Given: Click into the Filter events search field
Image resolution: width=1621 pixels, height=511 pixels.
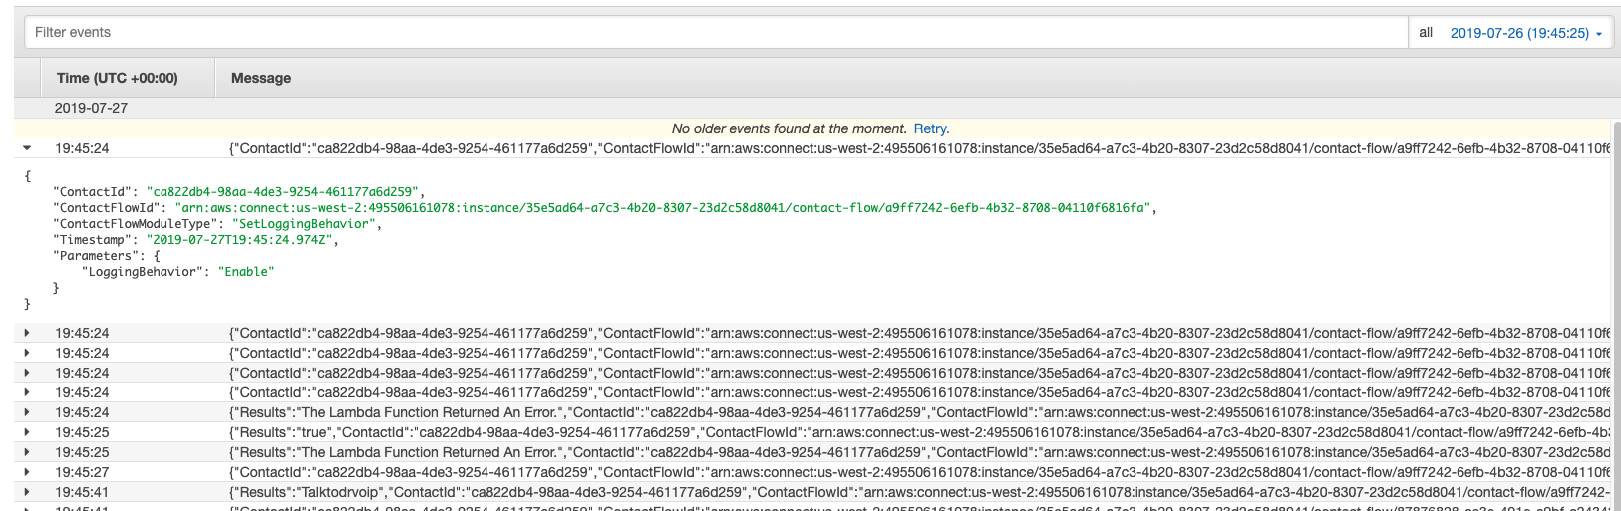Looking at the screenshot, I should 716,32.
